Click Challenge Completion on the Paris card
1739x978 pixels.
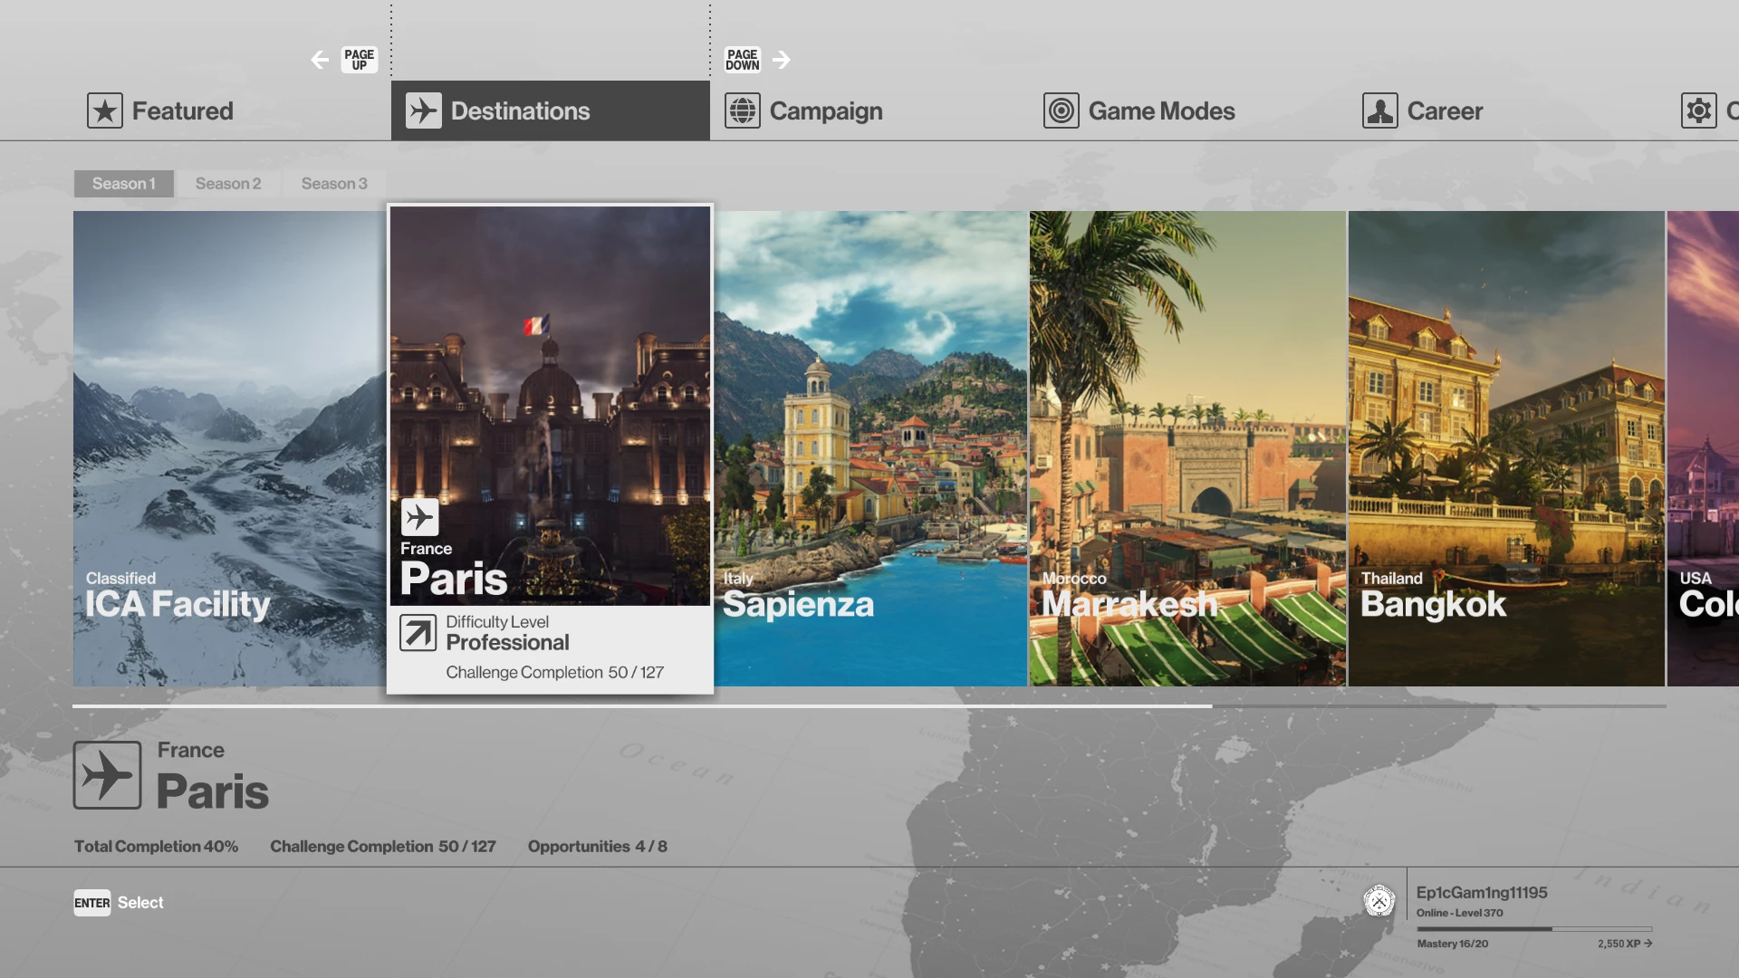click(555, 673)
